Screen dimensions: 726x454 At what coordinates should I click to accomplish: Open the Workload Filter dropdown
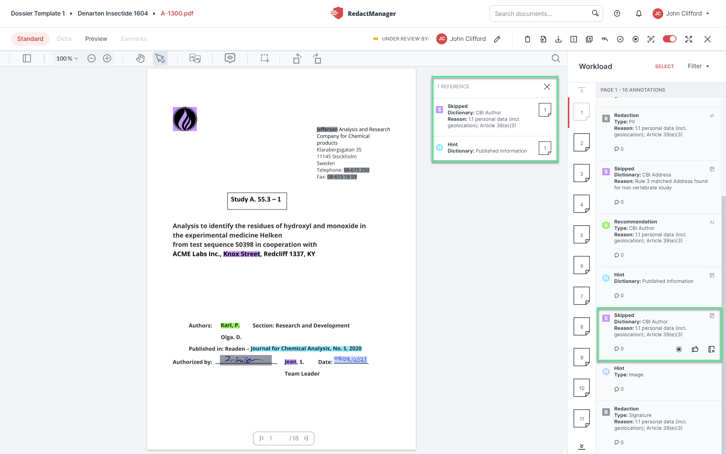(x=698, y=66)
